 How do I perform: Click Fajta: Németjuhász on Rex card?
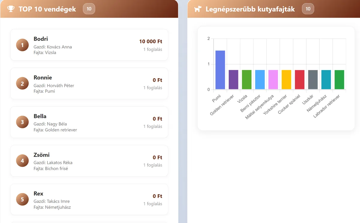(x=52, y=207)
